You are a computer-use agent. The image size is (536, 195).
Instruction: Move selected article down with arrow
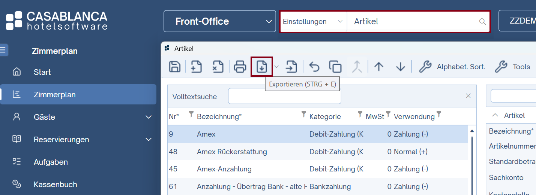click(x=401, y=67)
